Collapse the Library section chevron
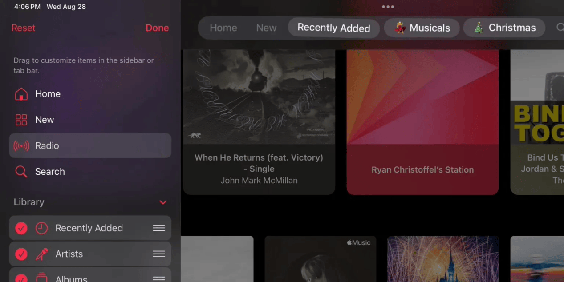The height and width of the screenshot is (282, 564). 163,202
